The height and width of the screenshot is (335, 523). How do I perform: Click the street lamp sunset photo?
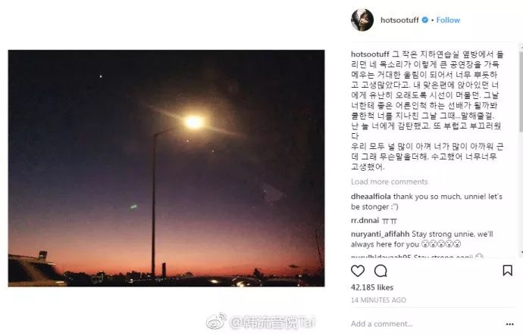point(166,168)
